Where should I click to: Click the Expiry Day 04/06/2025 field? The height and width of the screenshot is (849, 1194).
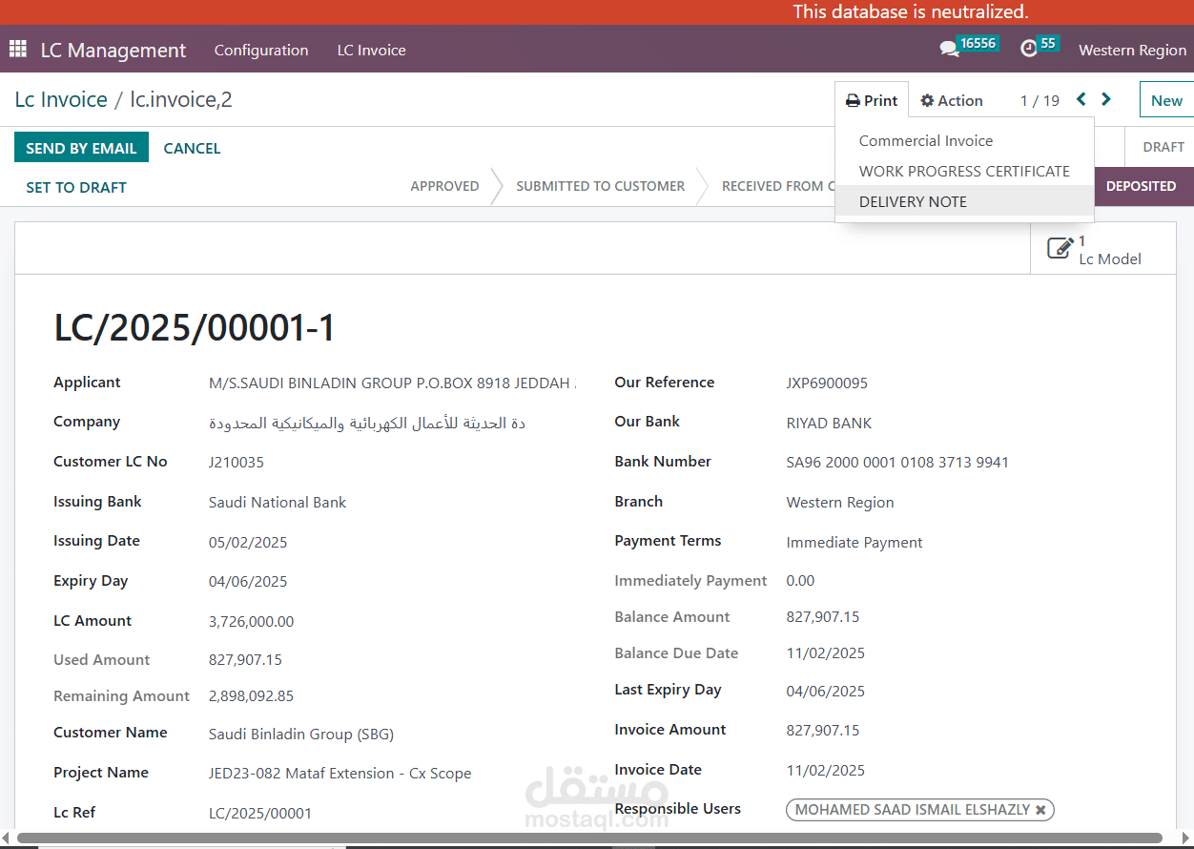(x=248, y=581)
